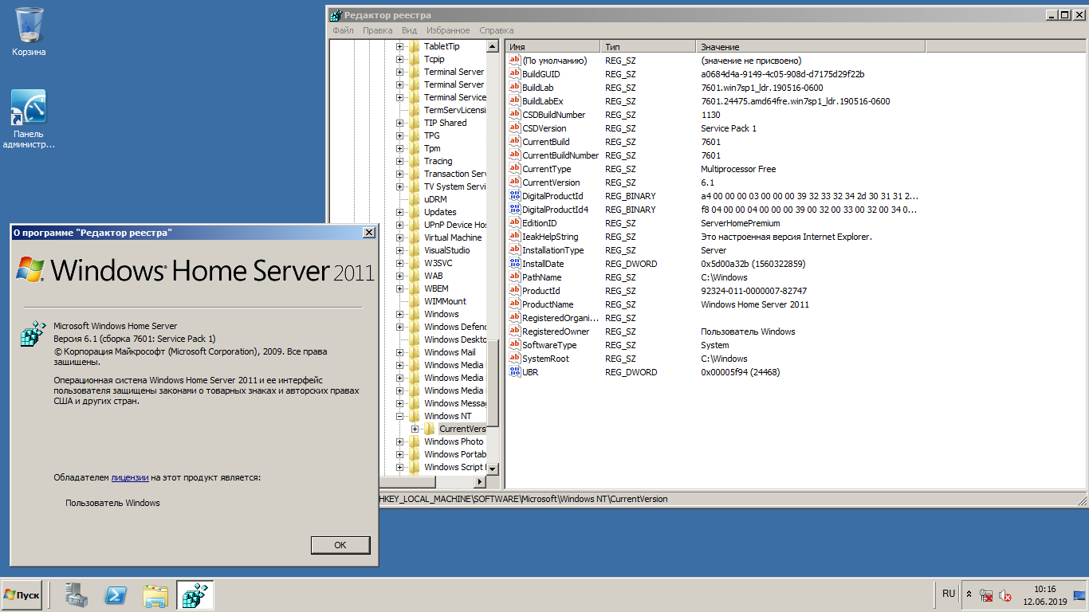Click the EditionID string value icon
The image size is (1089, 612).
[x=514, y=223]
